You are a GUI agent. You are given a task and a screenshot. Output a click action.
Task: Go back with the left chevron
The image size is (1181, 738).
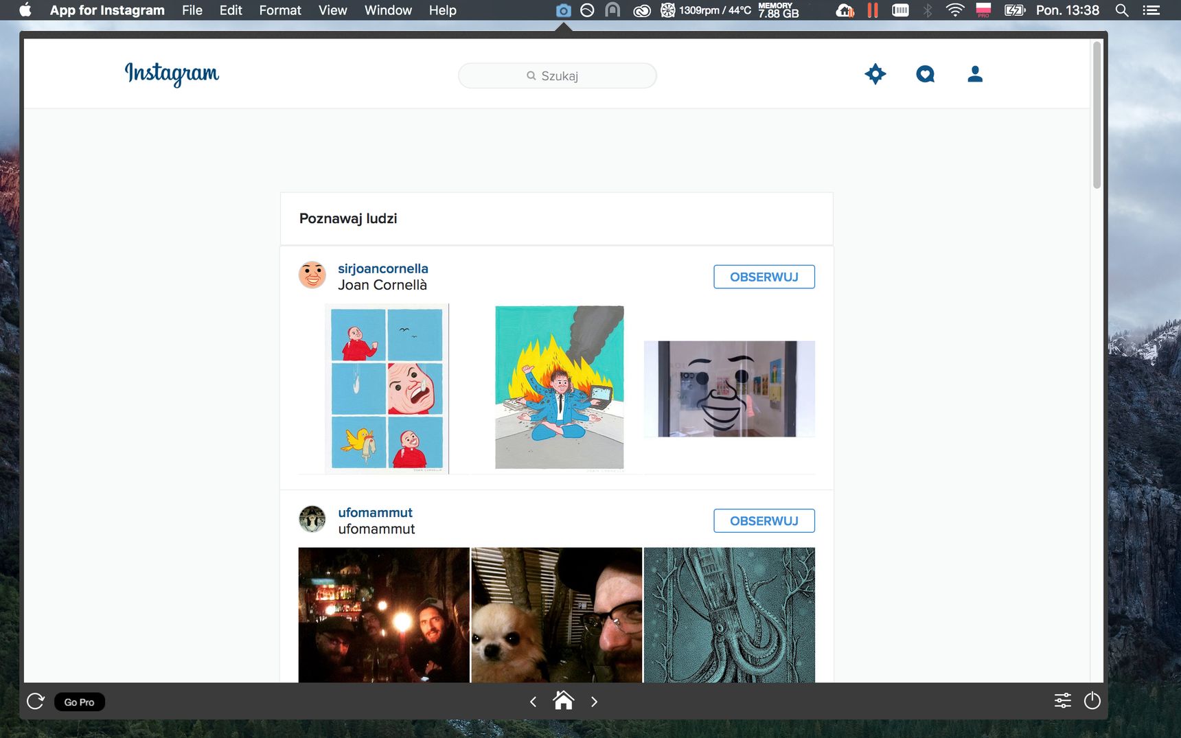point(533,702)
